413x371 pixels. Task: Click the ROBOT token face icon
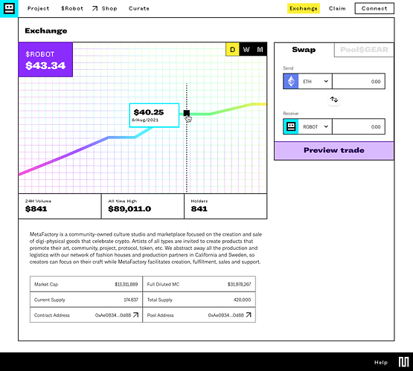click(291, 126)
